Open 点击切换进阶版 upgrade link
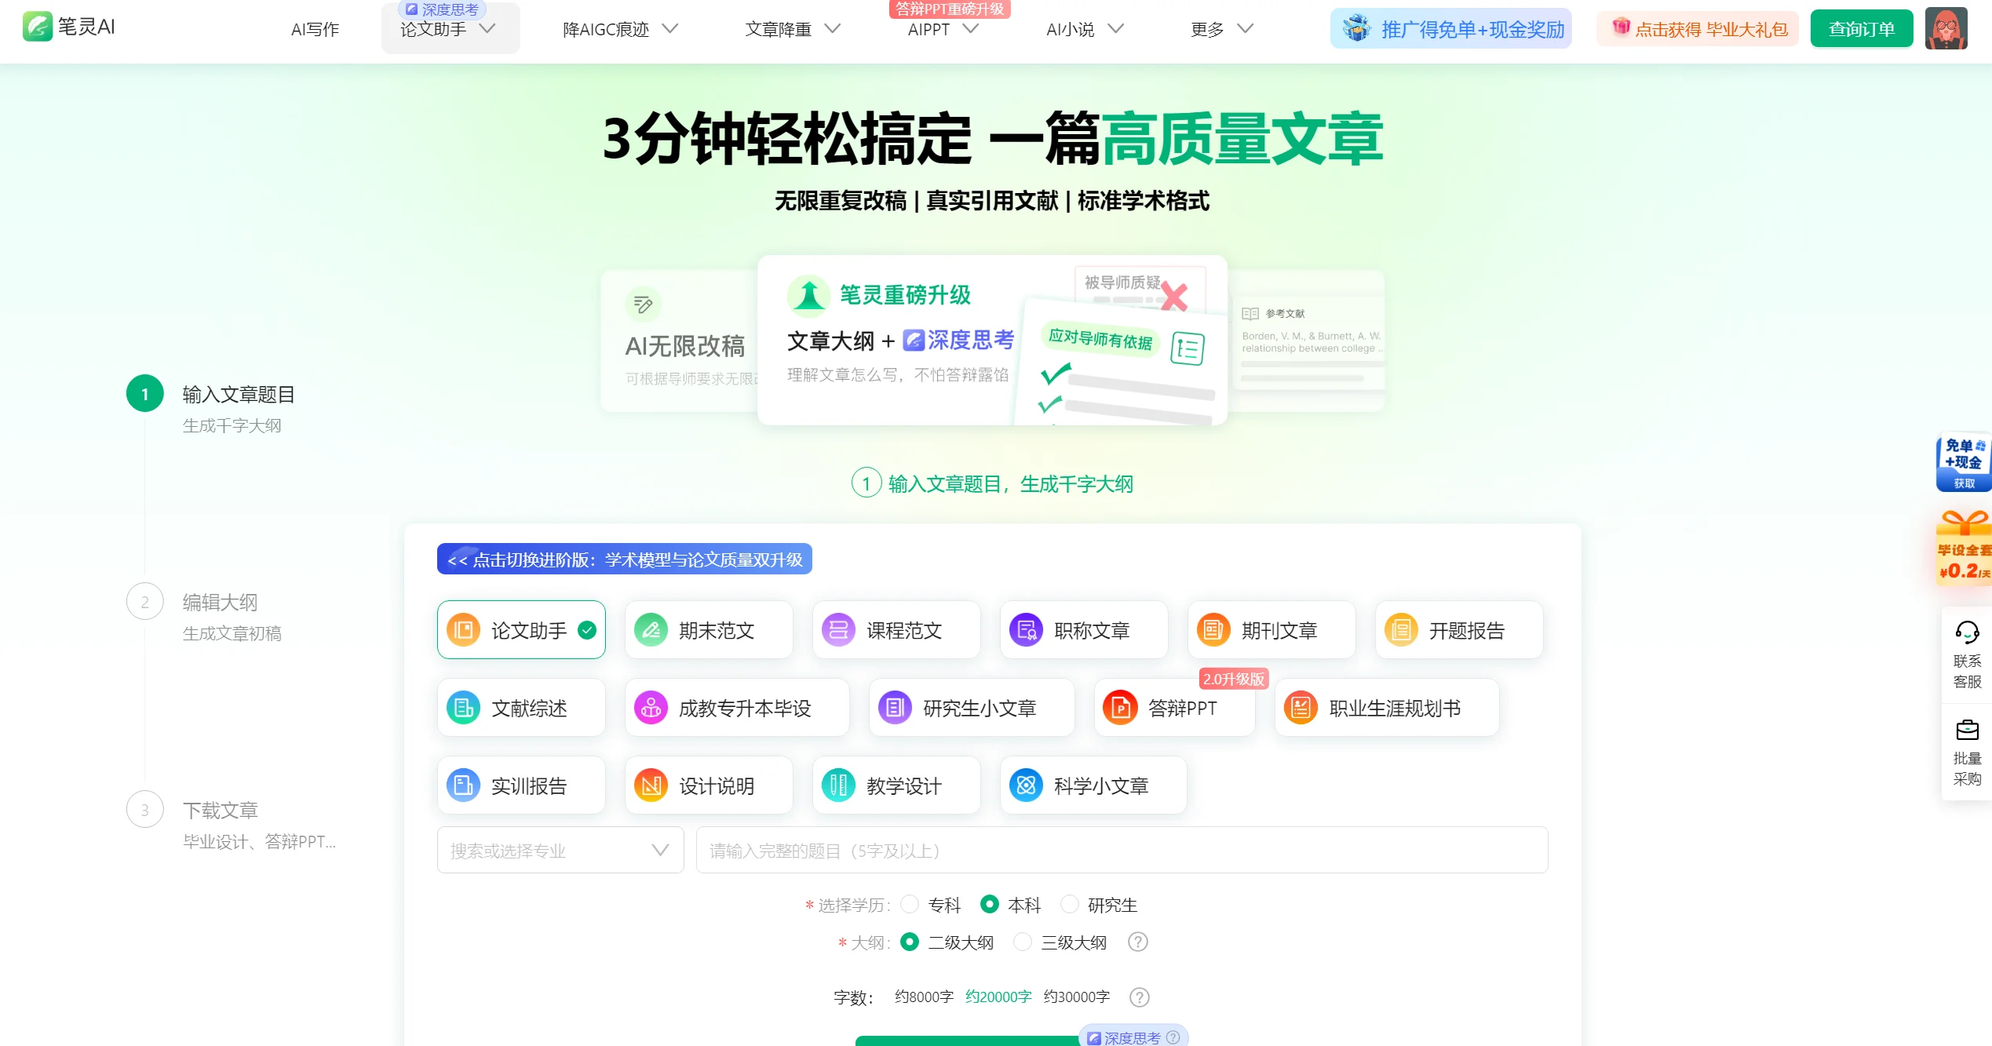1992x1046 pixels. point(624,559)
